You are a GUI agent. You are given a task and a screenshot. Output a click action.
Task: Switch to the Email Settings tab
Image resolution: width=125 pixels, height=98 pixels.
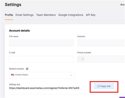[x=25, y=15]
